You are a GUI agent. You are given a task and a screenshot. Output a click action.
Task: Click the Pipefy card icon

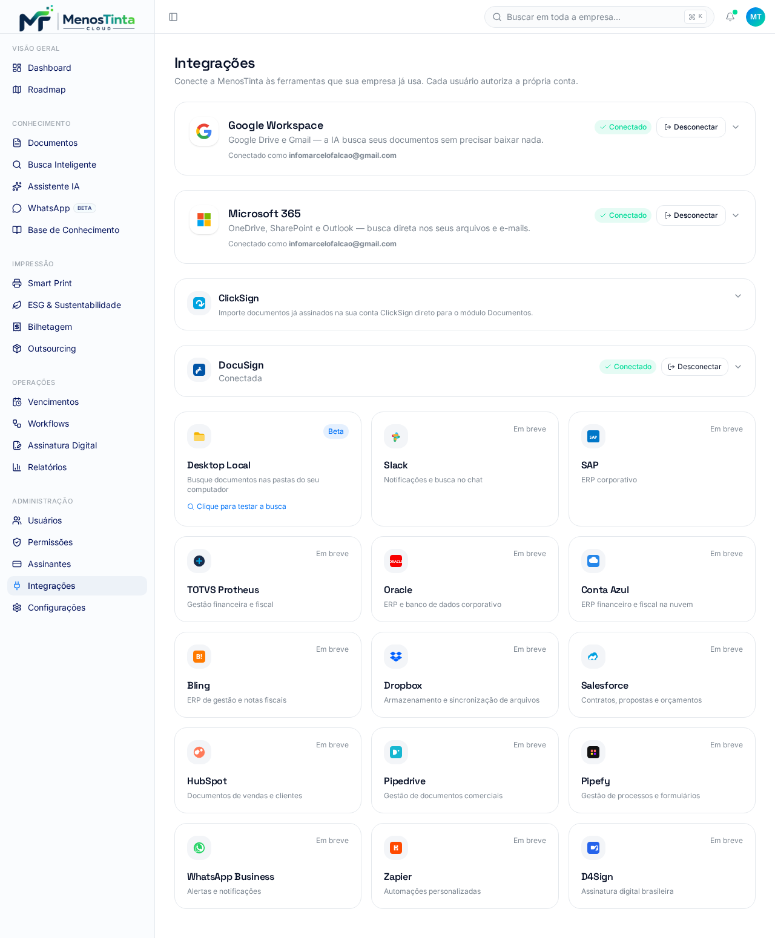(593, 752)
